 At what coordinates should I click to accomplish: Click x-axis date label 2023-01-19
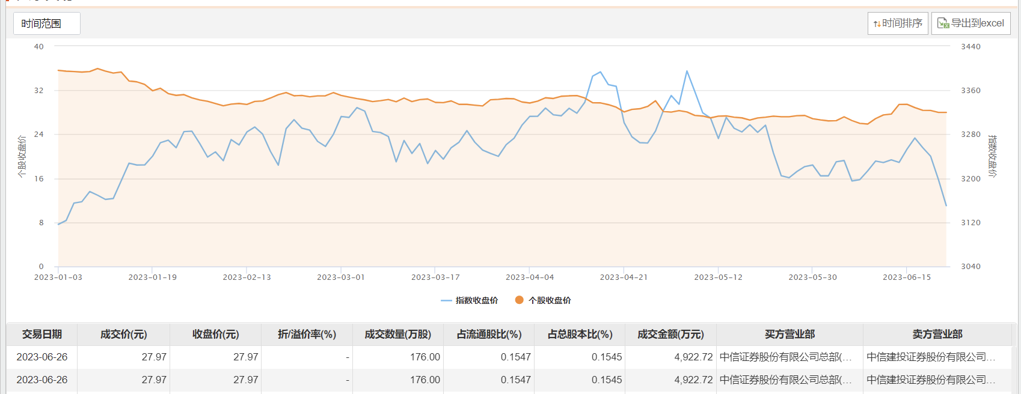153,277
